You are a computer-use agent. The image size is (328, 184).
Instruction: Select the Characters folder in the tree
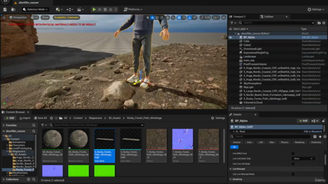pos(18,145)
